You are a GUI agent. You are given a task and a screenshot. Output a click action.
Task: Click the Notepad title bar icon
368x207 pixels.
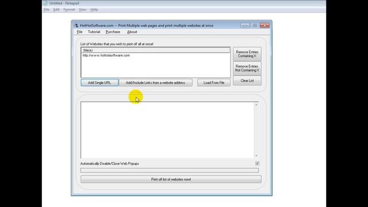(45, 3)
